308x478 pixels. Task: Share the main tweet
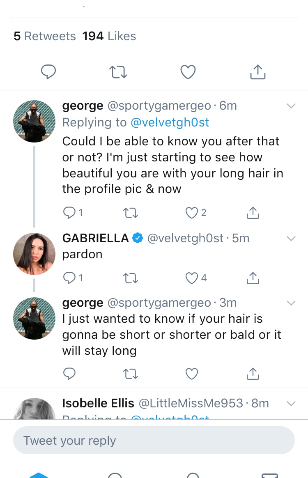click(258, 72)
